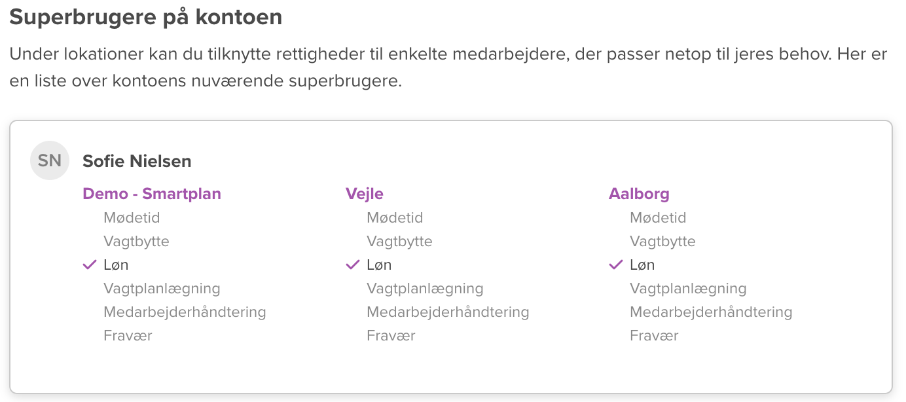Toggle Medarbejderhåndtering under Demo - Smartplan
The height and width of the screenshot is (402, 906).
(185, 312)
